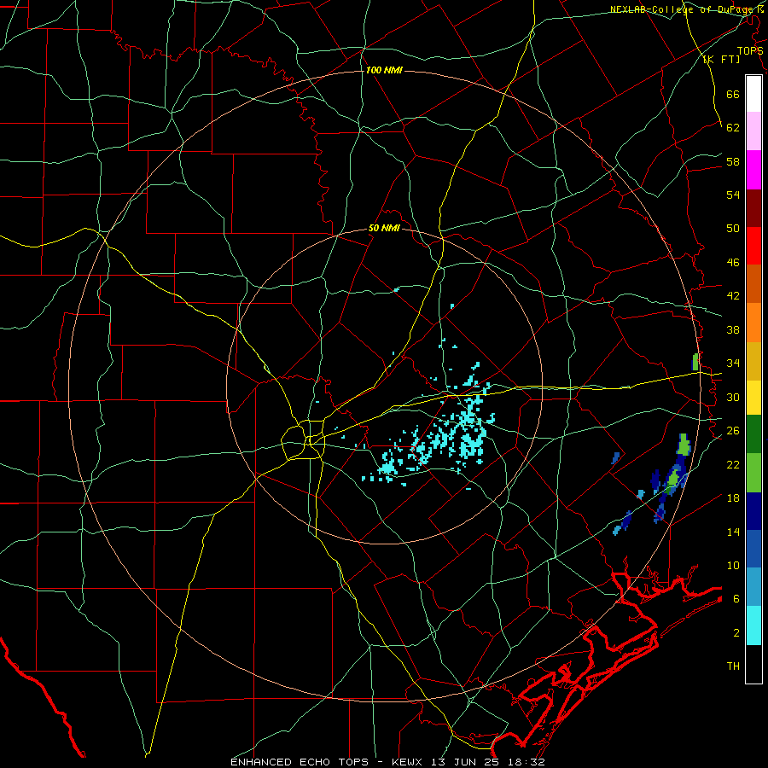Click the legend value '66'
Image resolution: width=768 pixels, height=768 pixels.
[733, 94]
